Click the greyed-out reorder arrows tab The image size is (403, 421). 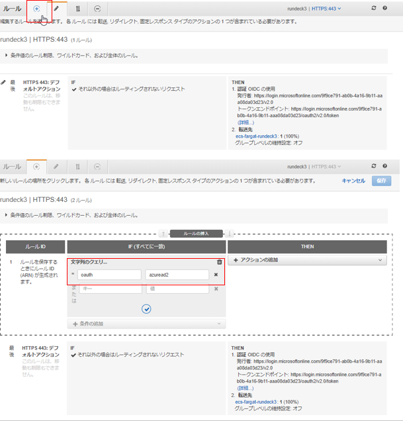click(77, 167)
